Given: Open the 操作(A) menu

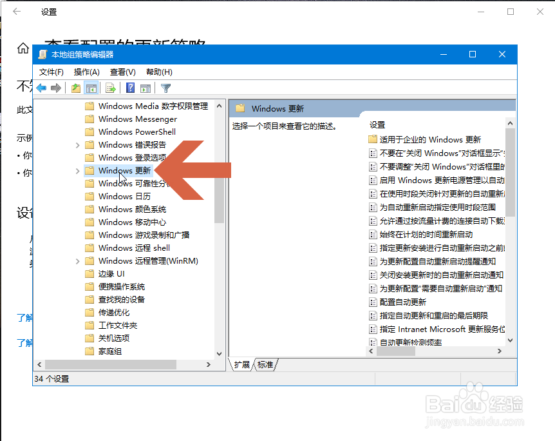Looking at the screenshot, I should [87, 72].
